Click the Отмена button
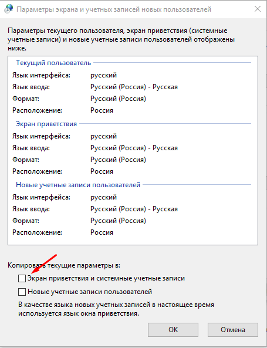 233,330
